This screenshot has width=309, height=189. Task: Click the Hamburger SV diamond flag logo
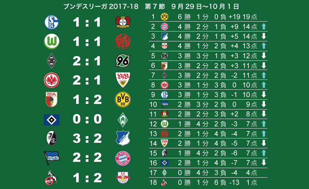[51, 120]
